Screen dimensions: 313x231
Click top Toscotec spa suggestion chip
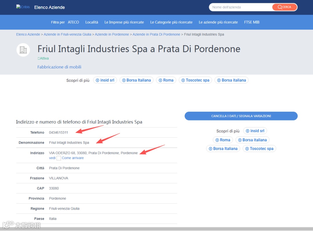coord(195,80)
